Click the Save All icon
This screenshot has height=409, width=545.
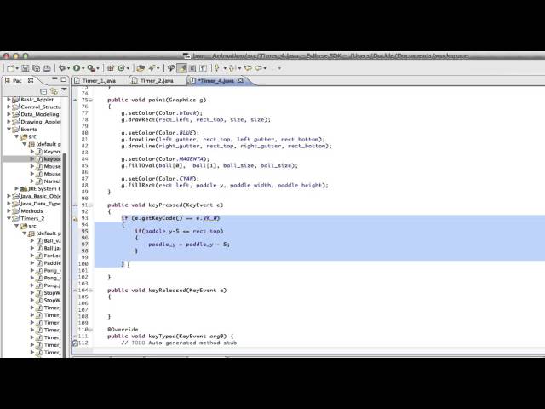[36, 68]
